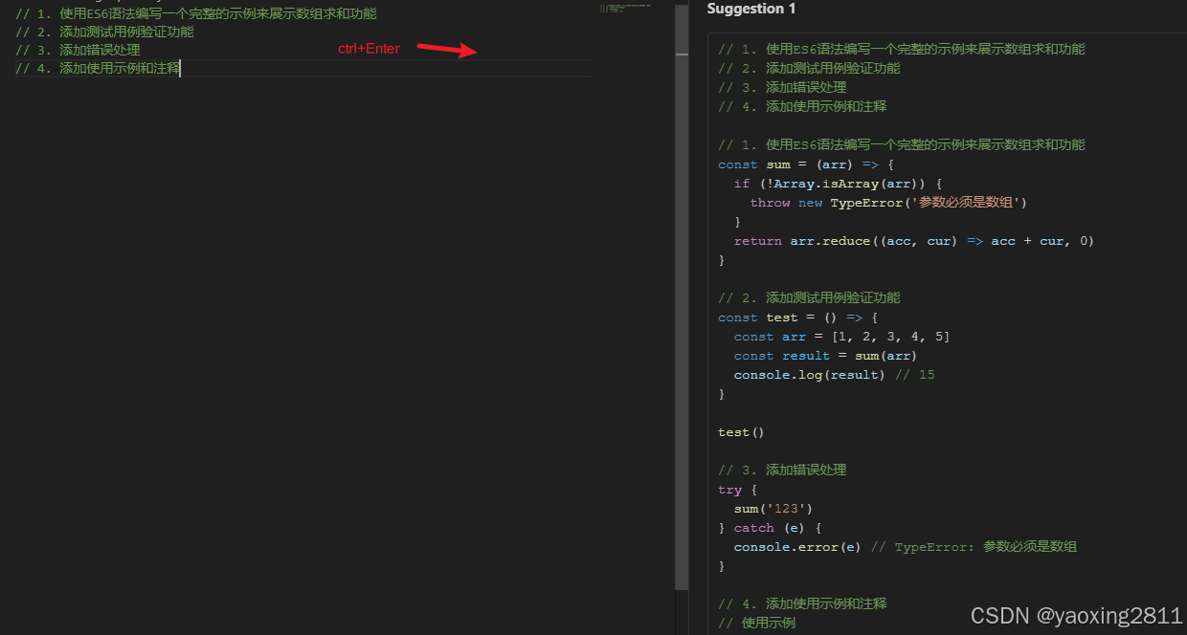Click the editor minimap preview

[624, 9]
